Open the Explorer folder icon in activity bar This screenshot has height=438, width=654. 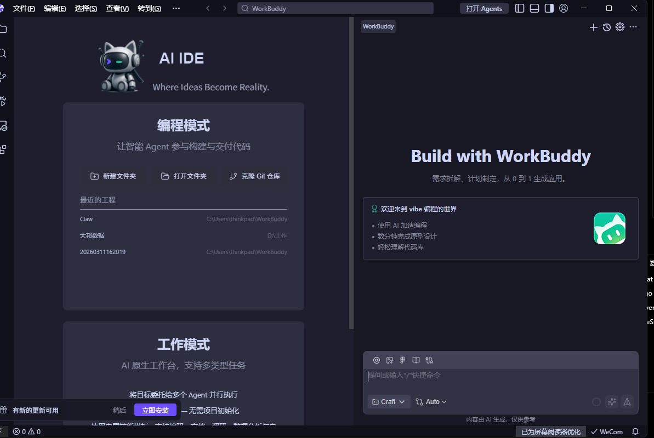coord(3,29)
